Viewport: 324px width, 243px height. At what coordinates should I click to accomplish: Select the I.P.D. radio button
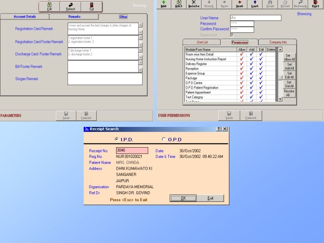click(x=117, y=139)
